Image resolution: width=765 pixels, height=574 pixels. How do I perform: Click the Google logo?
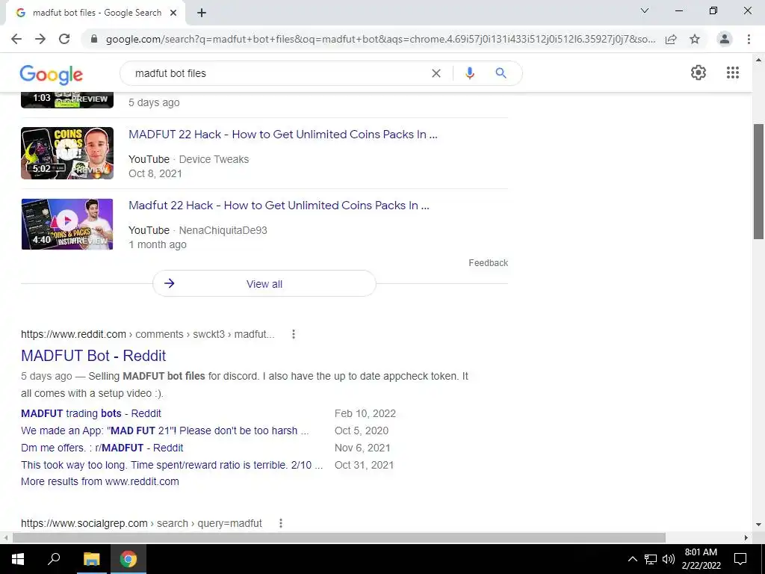click(52, 75)
